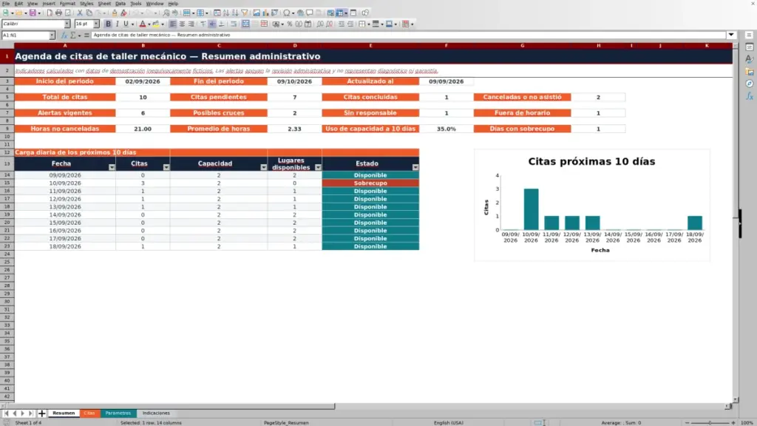This screenshot has width=757, height=426.
Task: Toggle Italic formatting
Action: click(117, 24)
